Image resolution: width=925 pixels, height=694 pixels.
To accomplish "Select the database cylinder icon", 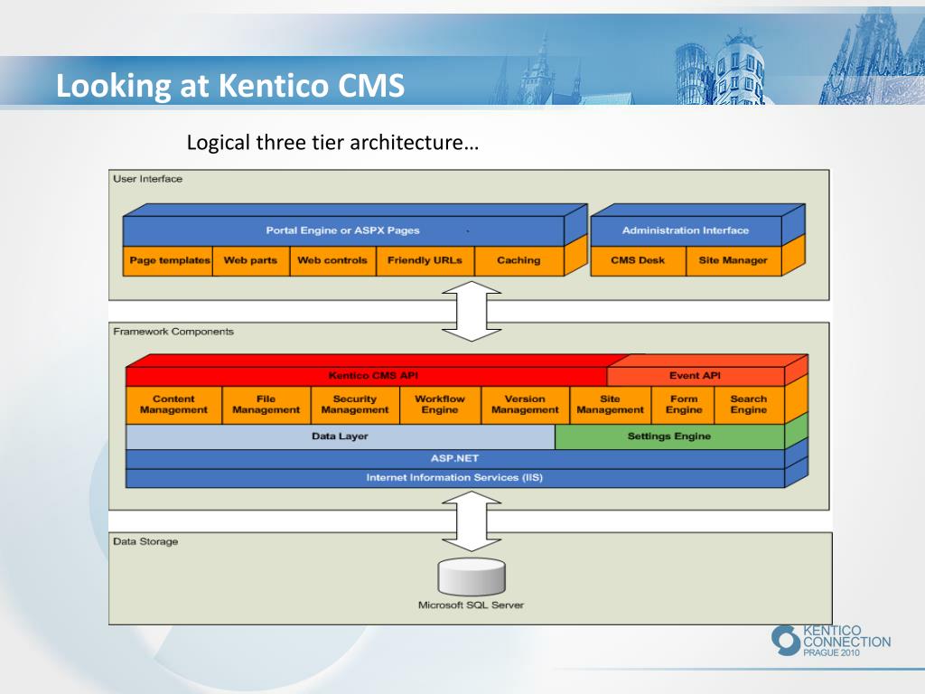I will 472,577.
